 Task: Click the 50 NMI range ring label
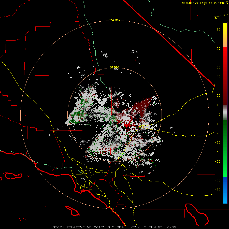[x=114, y=67]
